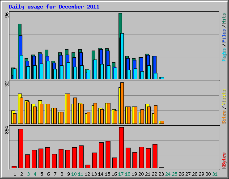Click day '7' on the x-axis
This screenshot has height=179, width=229.
click(x=55, y=174)
